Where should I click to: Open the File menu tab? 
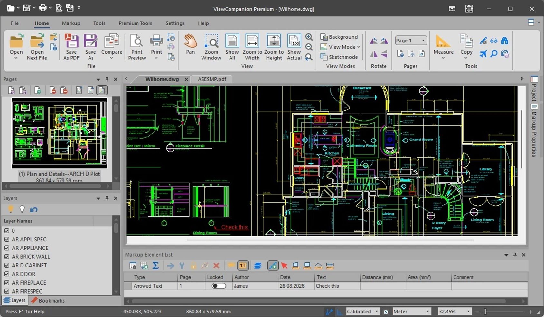tap(14, 23)
